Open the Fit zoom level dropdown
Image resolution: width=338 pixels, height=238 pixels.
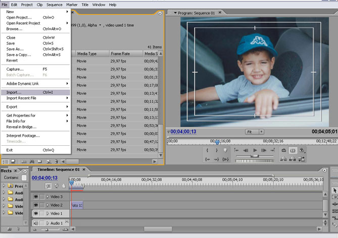tap(254, 132)
